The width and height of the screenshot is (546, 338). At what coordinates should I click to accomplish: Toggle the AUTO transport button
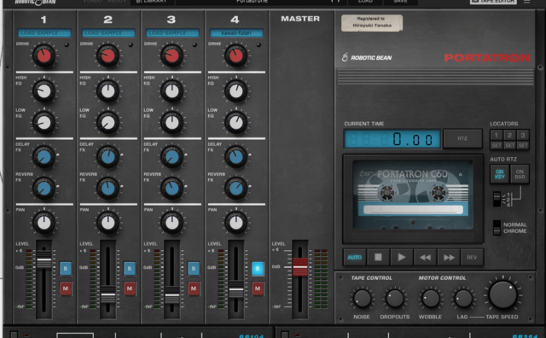point(355,258)
